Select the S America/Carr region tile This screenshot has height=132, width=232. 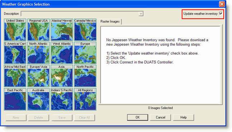click(15, 53)
